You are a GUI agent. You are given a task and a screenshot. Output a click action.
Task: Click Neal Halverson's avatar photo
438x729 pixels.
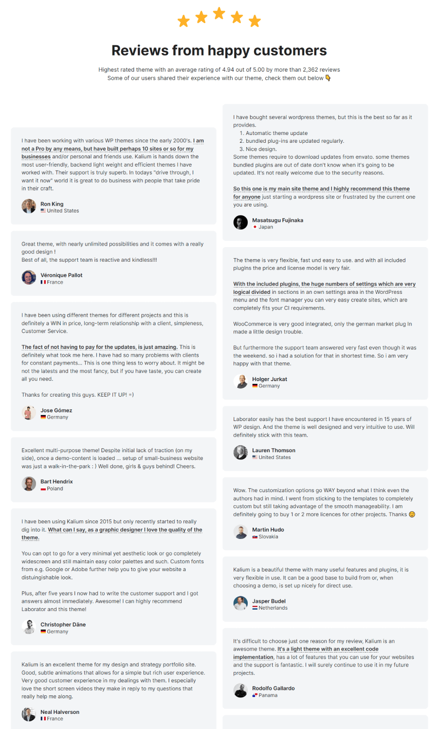click(29, 714)
